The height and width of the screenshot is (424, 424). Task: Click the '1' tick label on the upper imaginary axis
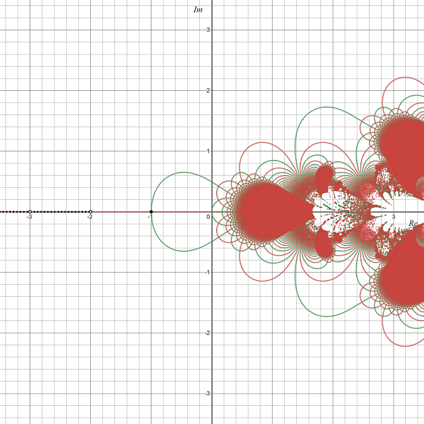pos(208,151)
